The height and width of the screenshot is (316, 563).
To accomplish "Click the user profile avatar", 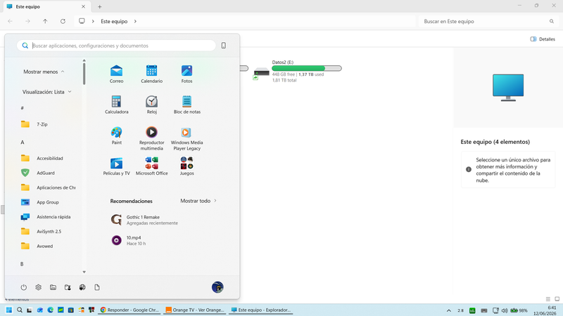I will click(217, 287).
